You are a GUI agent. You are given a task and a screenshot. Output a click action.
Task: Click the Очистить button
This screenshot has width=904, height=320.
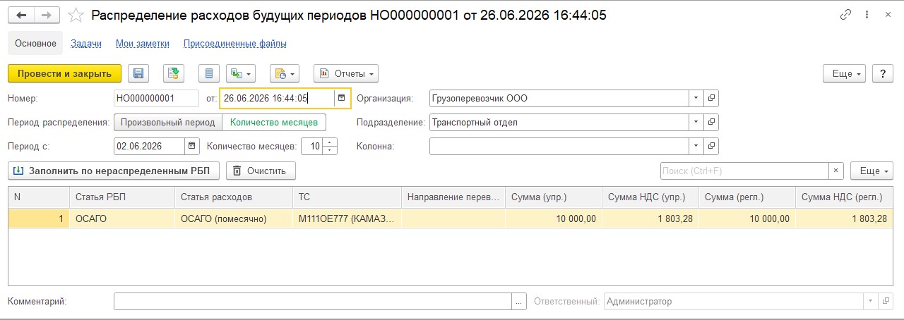(261, 171)
